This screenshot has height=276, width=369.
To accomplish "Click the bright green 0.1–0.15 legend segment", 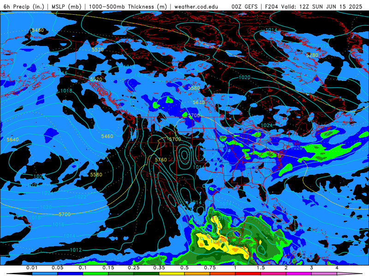I will tap(95, 274).
